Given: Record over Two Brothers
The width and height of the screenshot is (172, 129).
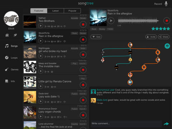Looking at the screenshot, I should pos(83,24).
